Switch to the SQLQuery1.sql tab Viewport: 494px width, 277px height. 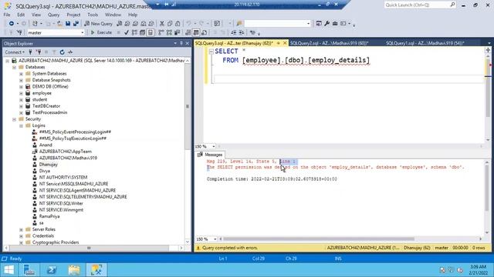(425, 43)
